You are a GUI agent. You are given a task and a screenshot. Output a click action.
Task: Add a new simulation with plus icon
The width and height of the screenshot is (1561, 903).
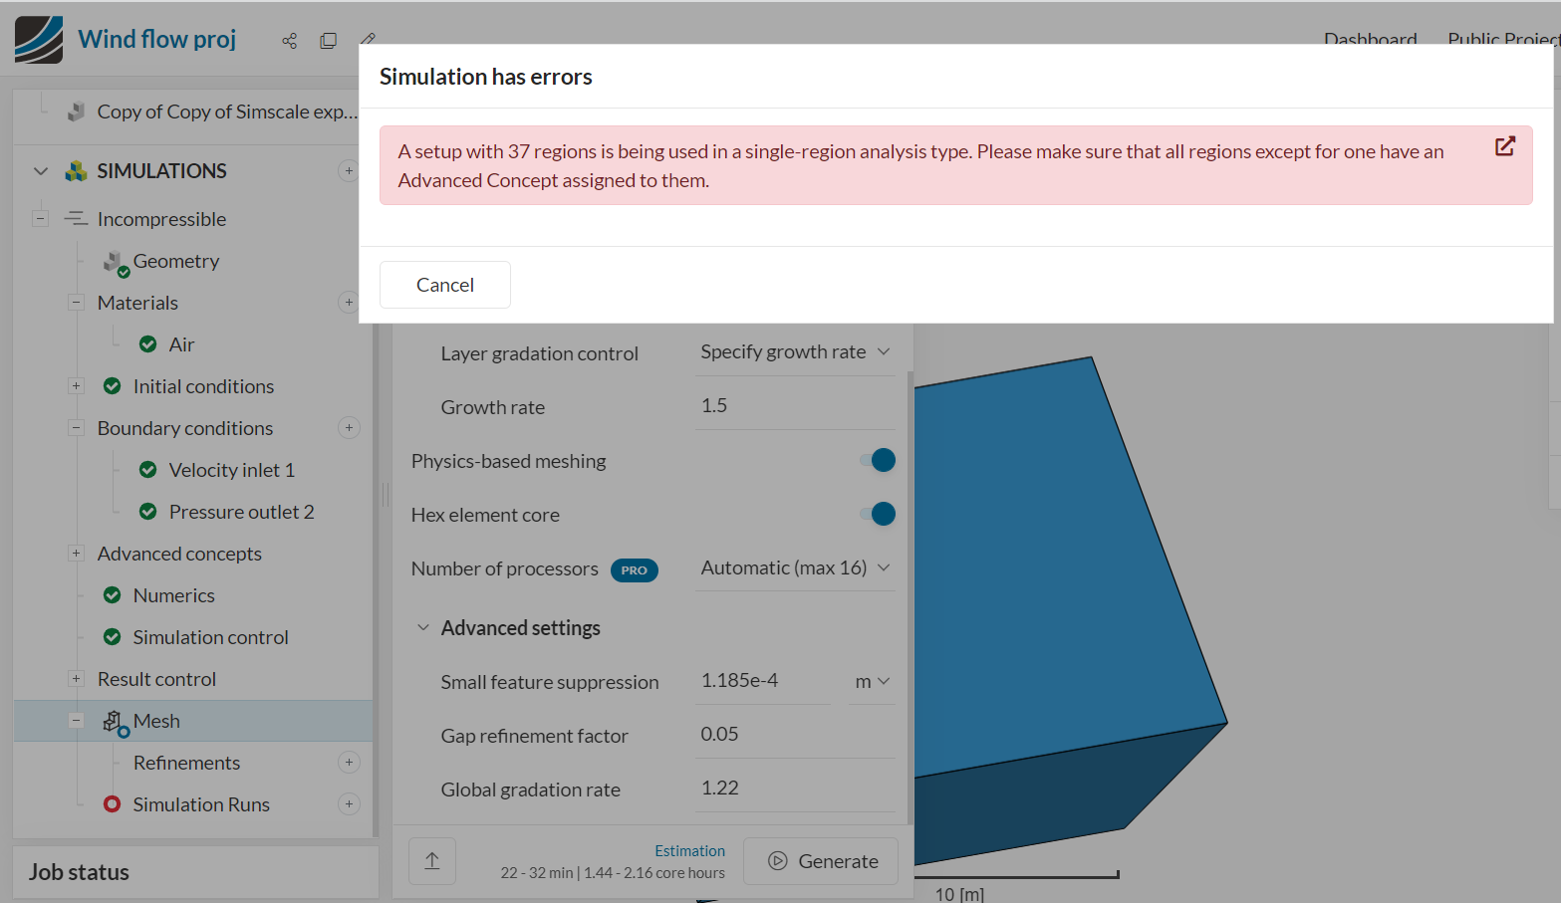[349, 171]
